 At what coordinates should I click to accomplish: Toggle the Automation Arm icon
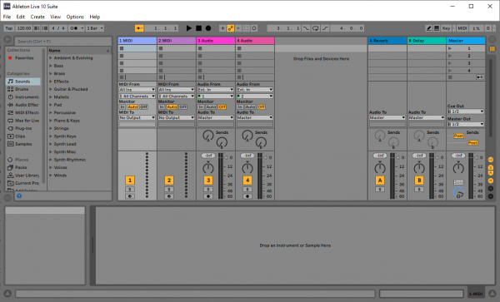click(230, 28)
